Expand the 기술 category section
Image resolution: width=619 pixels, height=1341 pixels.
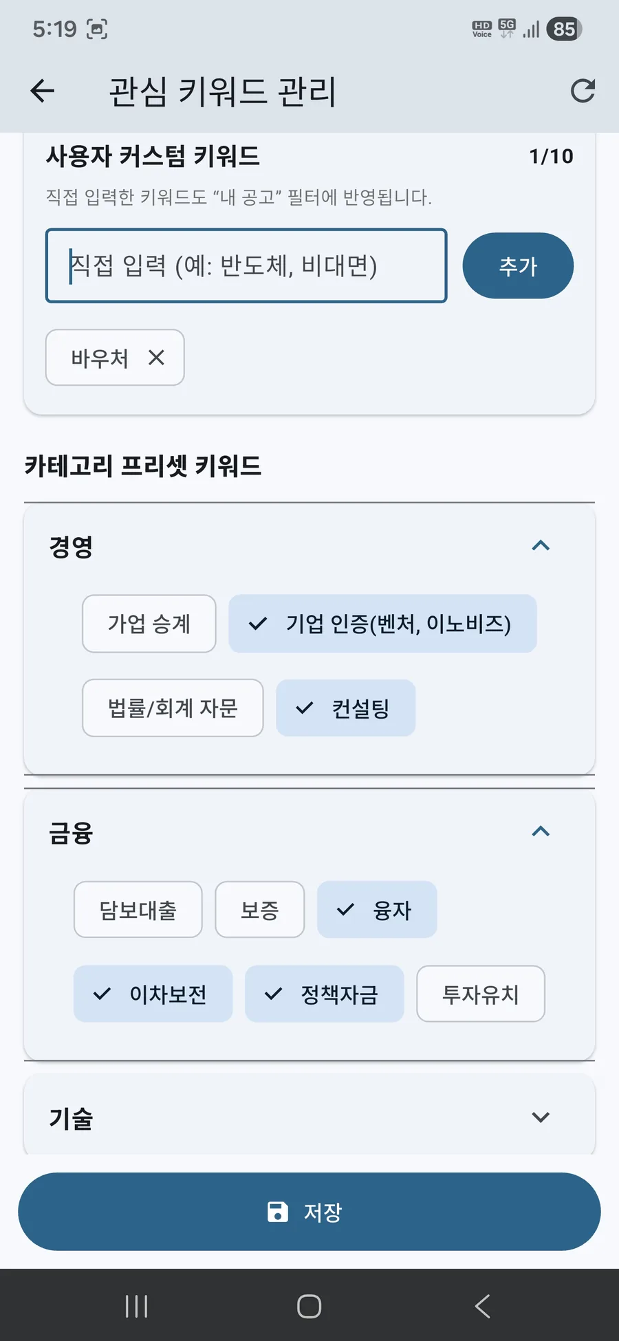tap(541, 1116)
